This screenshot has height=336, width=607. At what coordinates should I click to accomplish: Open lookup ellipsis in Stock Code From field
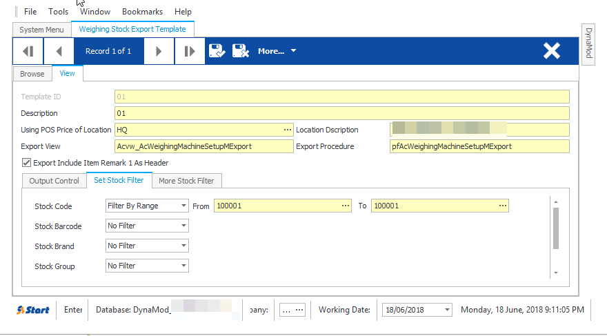pyautogui.click(x=346, y=206)
